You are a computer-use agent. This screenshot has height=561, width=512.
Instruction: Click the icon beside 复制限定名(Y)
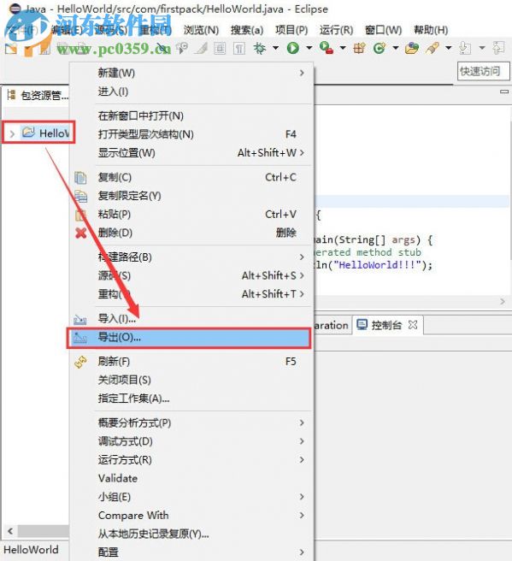pos(81,196)
